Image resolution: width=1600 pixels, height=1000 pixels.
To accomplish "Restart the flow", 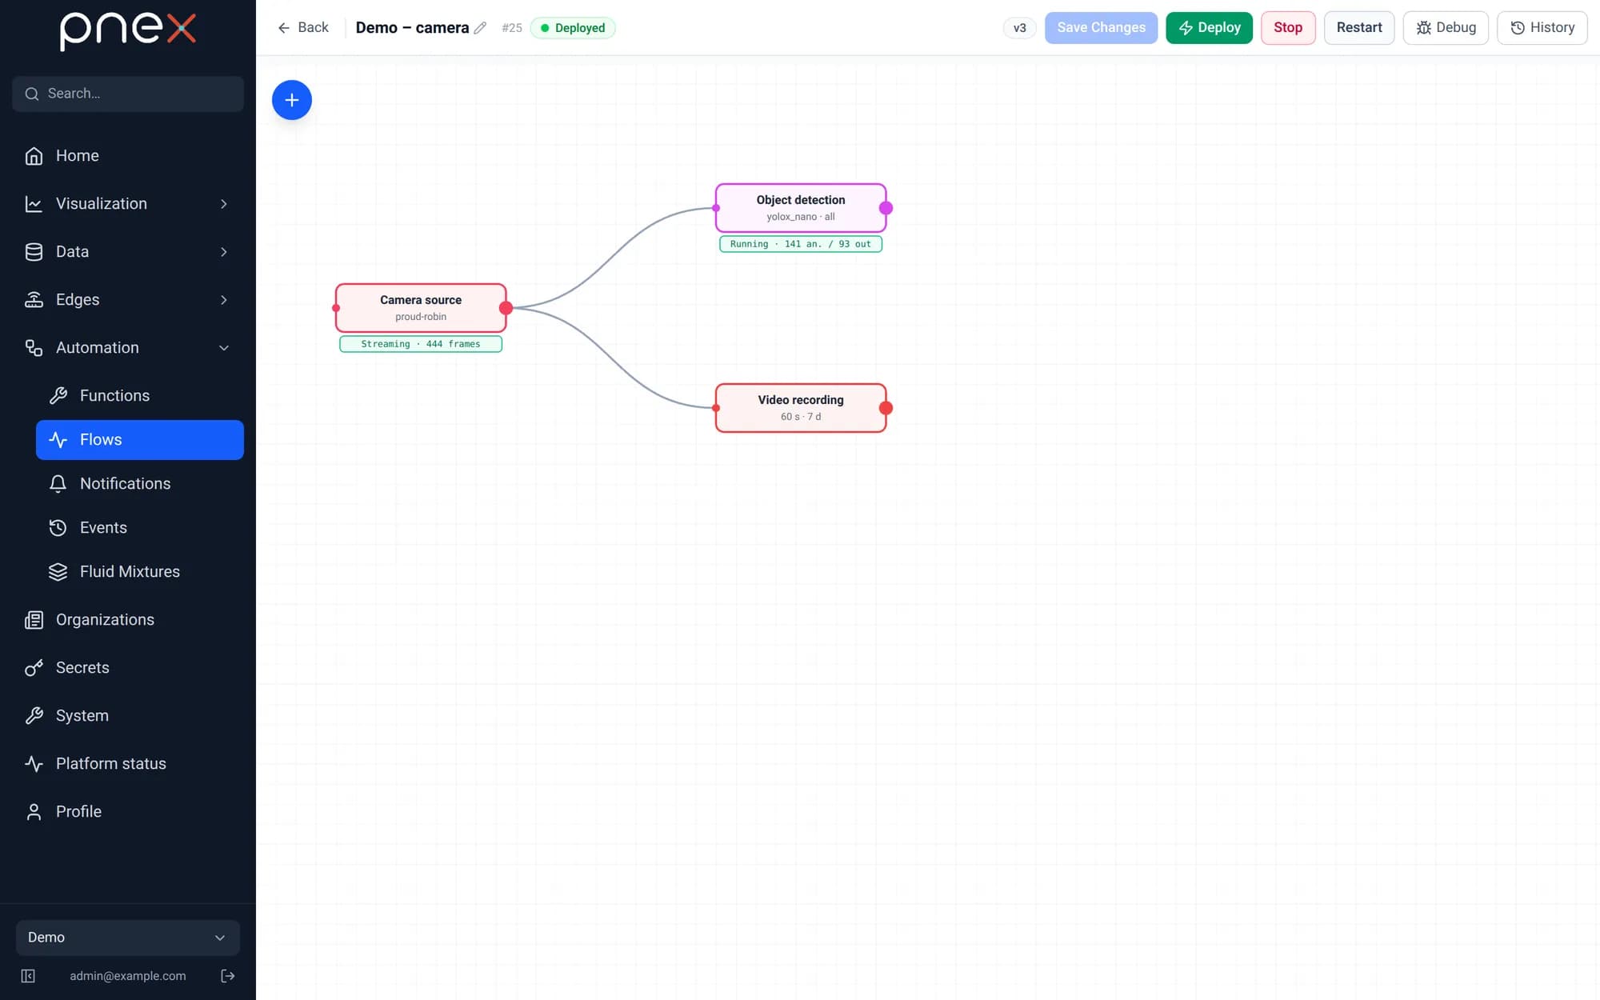I will 1359,28.
